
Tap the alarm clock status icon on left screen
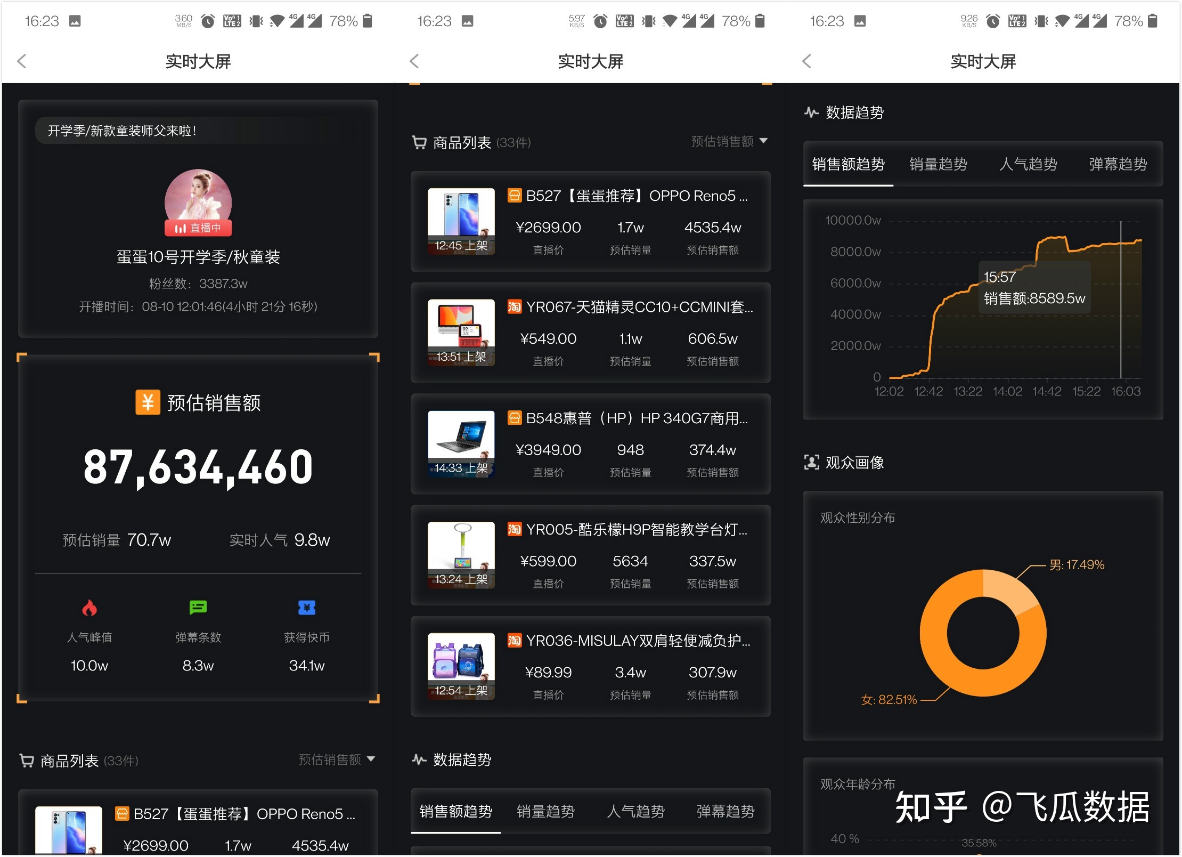click(208, 21)
